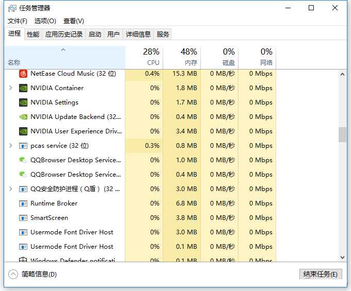Select the NVIDIA User Experience Driver icon
The width and height of the screenshot is (351, 291).
coord(23,131)
